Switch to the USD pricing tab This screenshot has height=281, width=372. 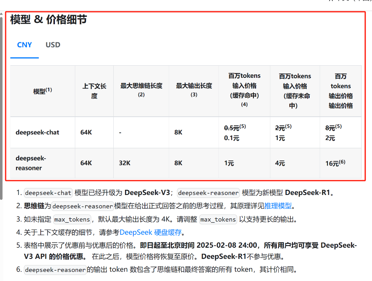[53, 45]
